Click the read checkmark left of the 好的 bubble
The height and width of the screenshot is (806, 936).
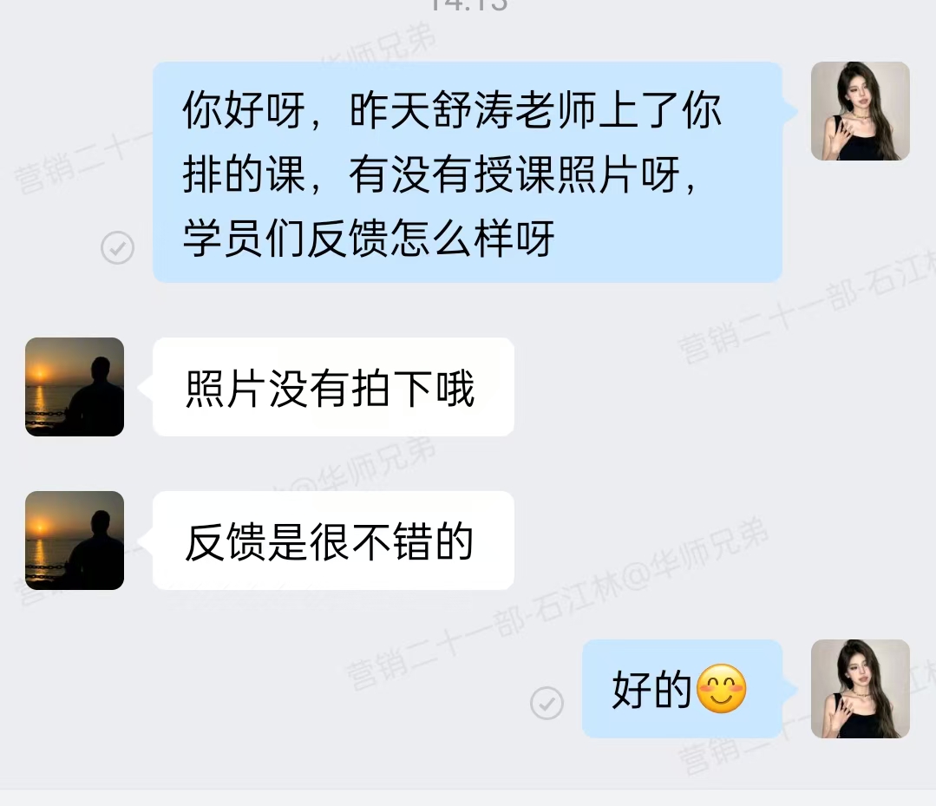click(x=547, y=703)
